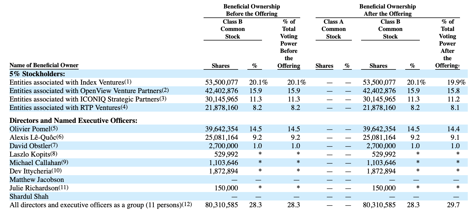
Task: Click RTP Ventures before-offering shares 21,878,160
Action: point(222,108)
